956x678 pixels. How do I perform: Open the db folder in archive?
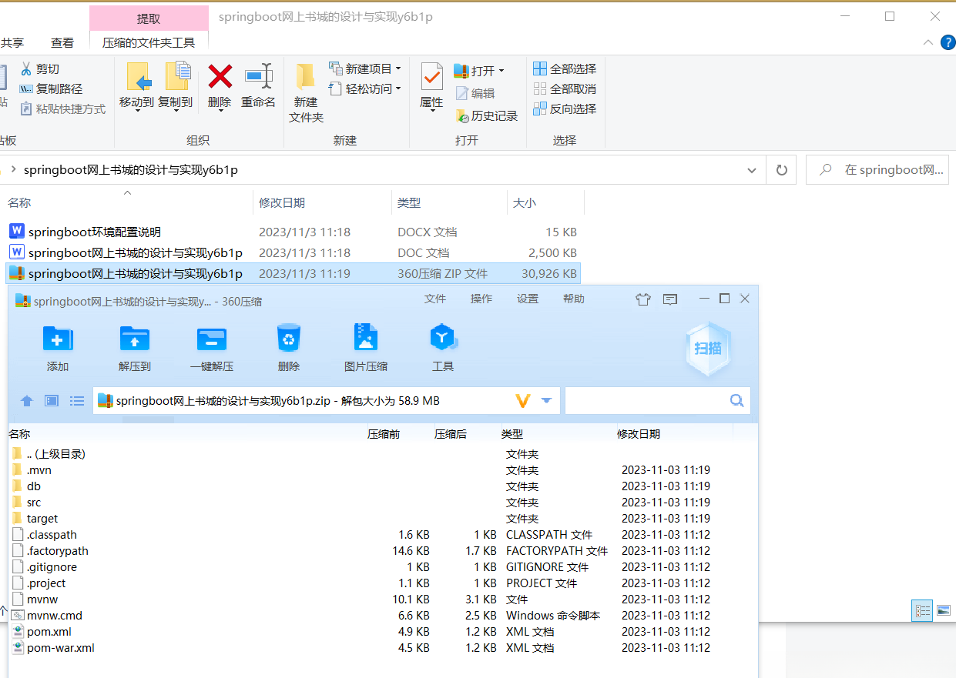tap(34, 486)
